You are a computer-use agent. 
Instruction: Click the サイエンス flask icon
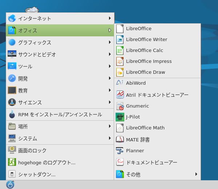[x=12, y=102]
